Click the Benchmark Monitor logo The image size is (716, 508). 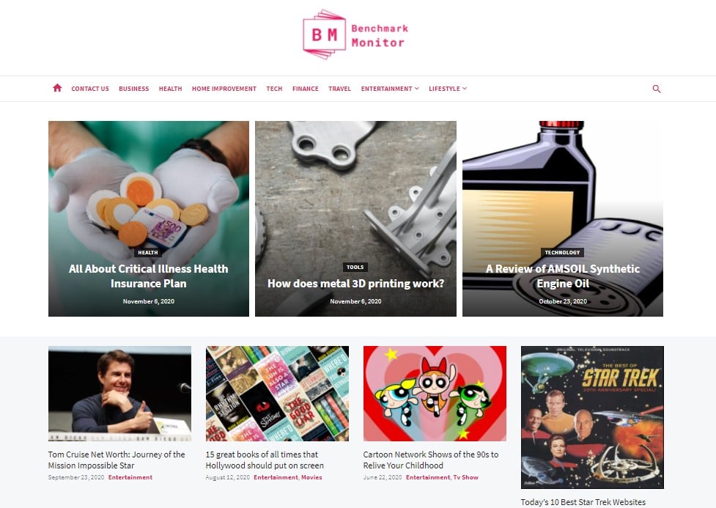click(355, 34)
